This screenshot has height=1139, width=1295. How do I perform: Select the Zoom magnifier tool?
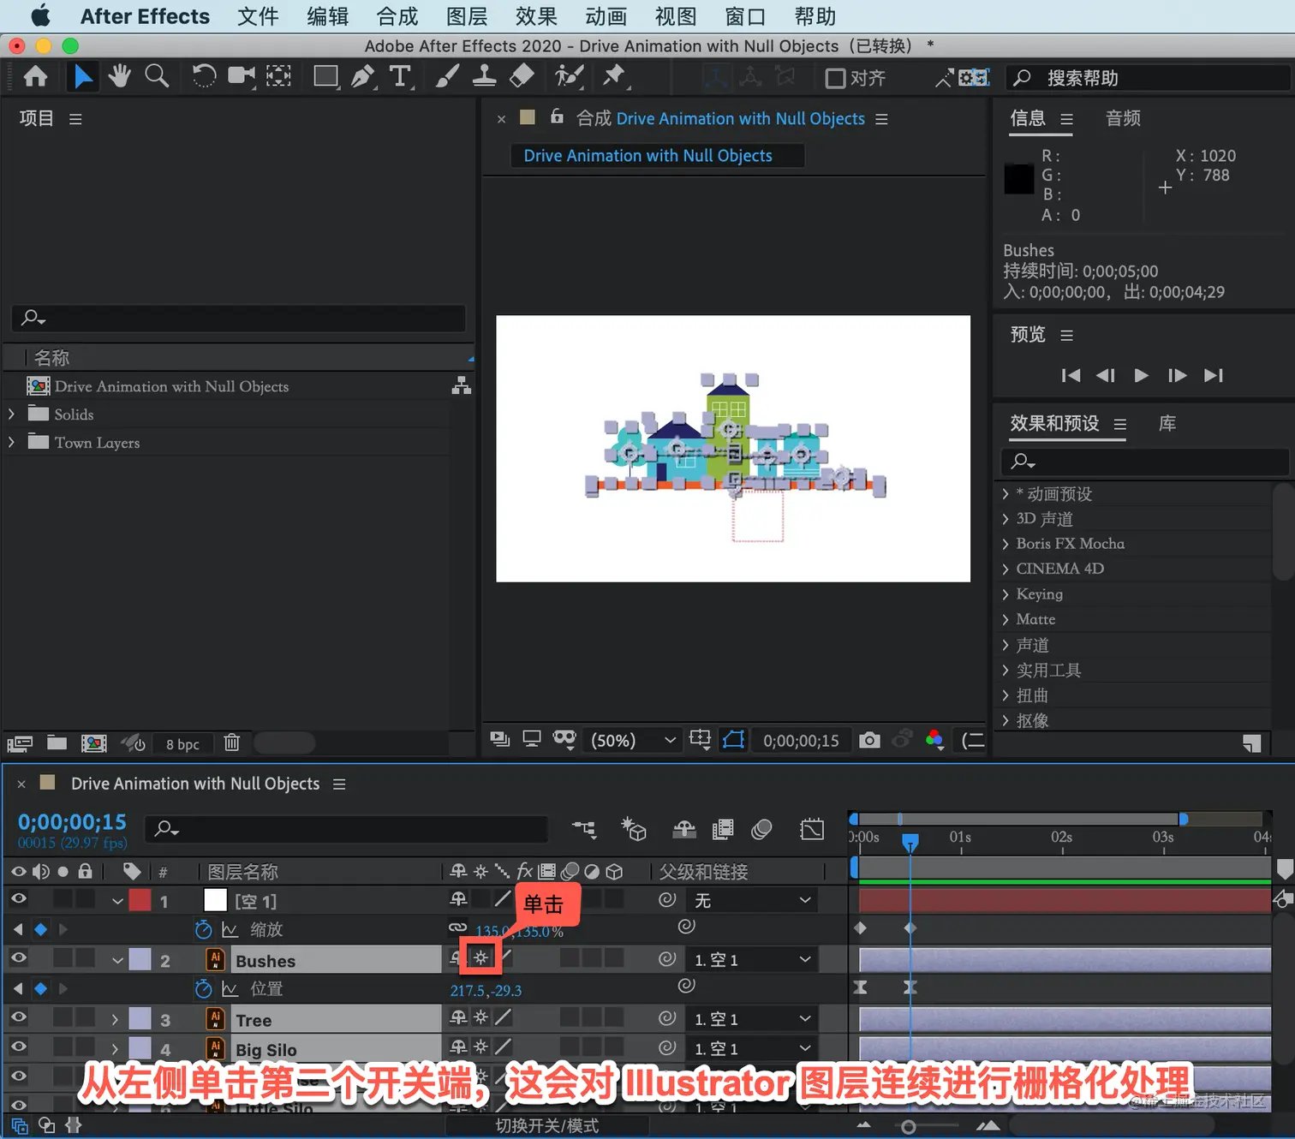(157, 77)
